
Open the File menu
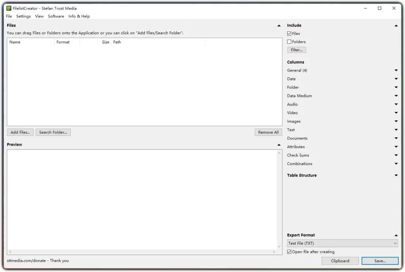coord(9,16)
